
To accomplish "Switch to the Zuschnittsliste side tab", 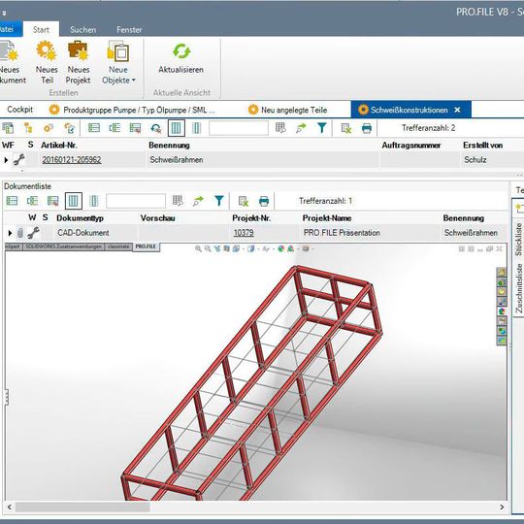I will pos(518,288).
